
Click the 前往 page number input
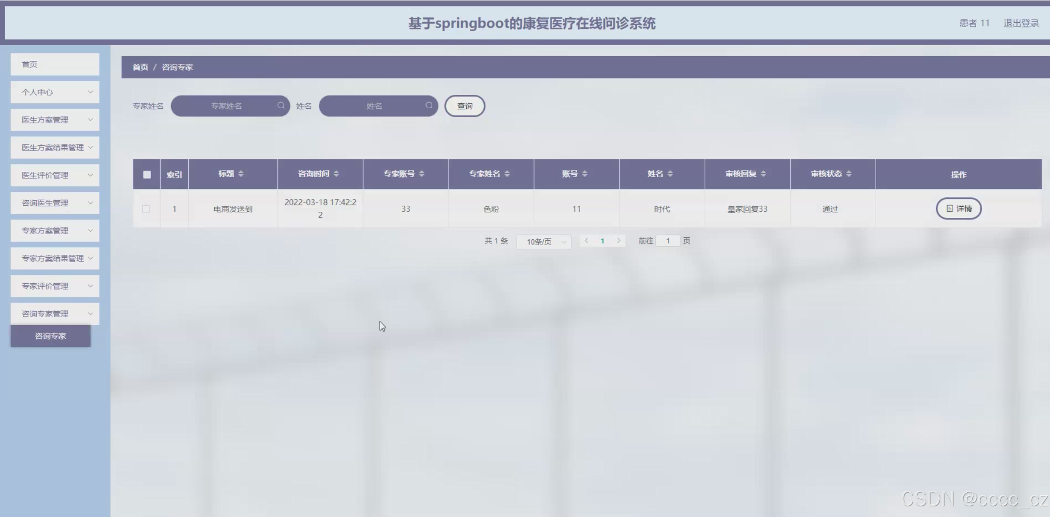point(667,241)
